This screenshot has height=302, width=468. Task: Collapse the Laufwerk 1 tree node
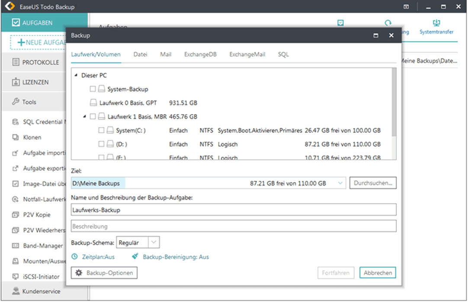pyautogui.click(x=84, y=116)
